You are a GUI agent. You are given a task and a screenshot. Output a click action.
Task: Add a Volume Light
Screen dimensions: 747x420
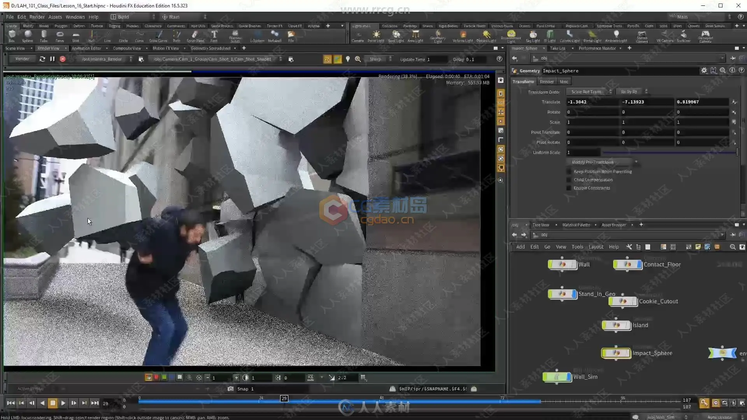pyautogui.click(x=463, y=36)
